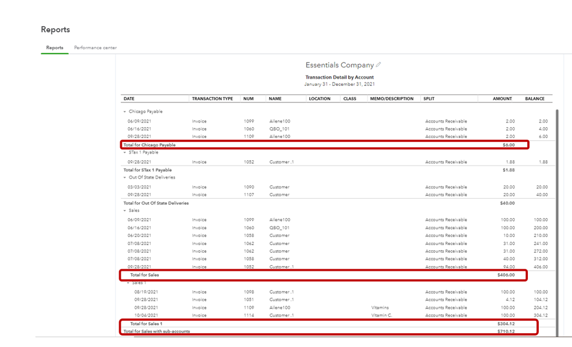
Task: Click the MEMO/DESCRIPTION column header
Action: coord(392,98)
